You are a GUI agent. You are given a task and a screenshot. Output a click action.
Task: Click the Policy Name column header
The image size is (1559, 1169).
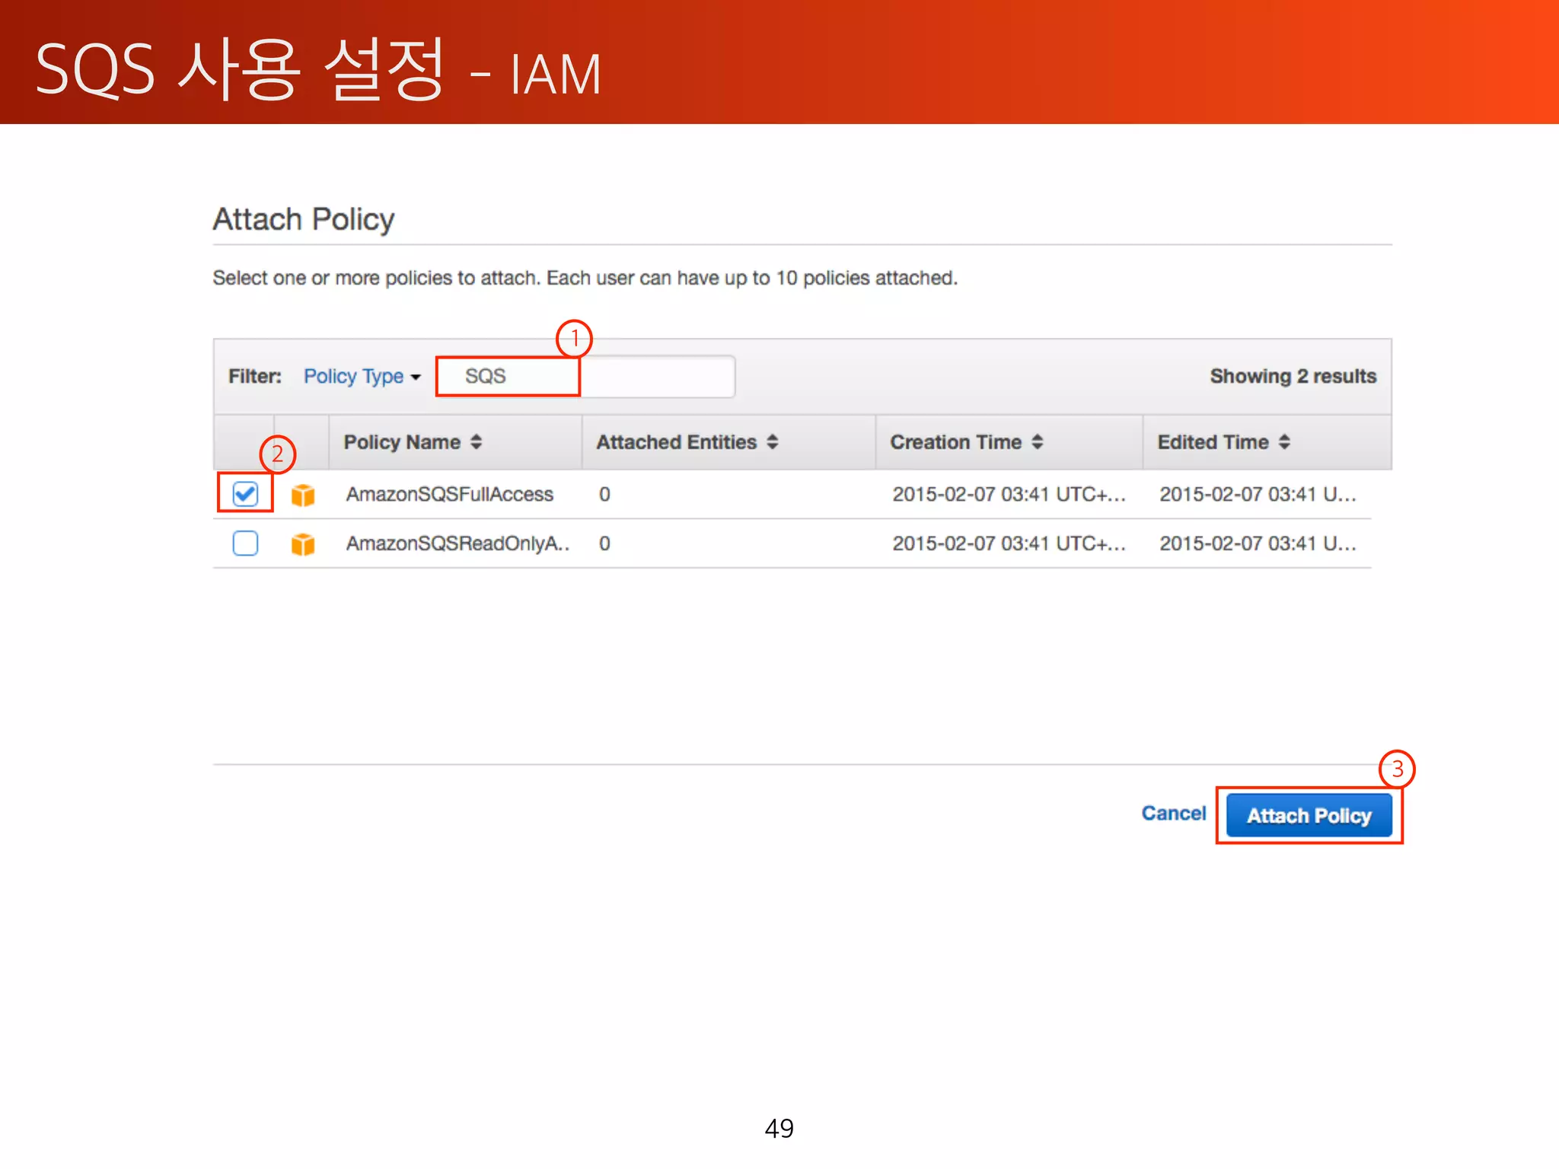click(x=402, y=442)
